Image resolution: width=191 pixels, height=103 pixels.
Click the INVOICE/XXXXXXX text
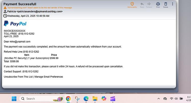coord(15,31)
